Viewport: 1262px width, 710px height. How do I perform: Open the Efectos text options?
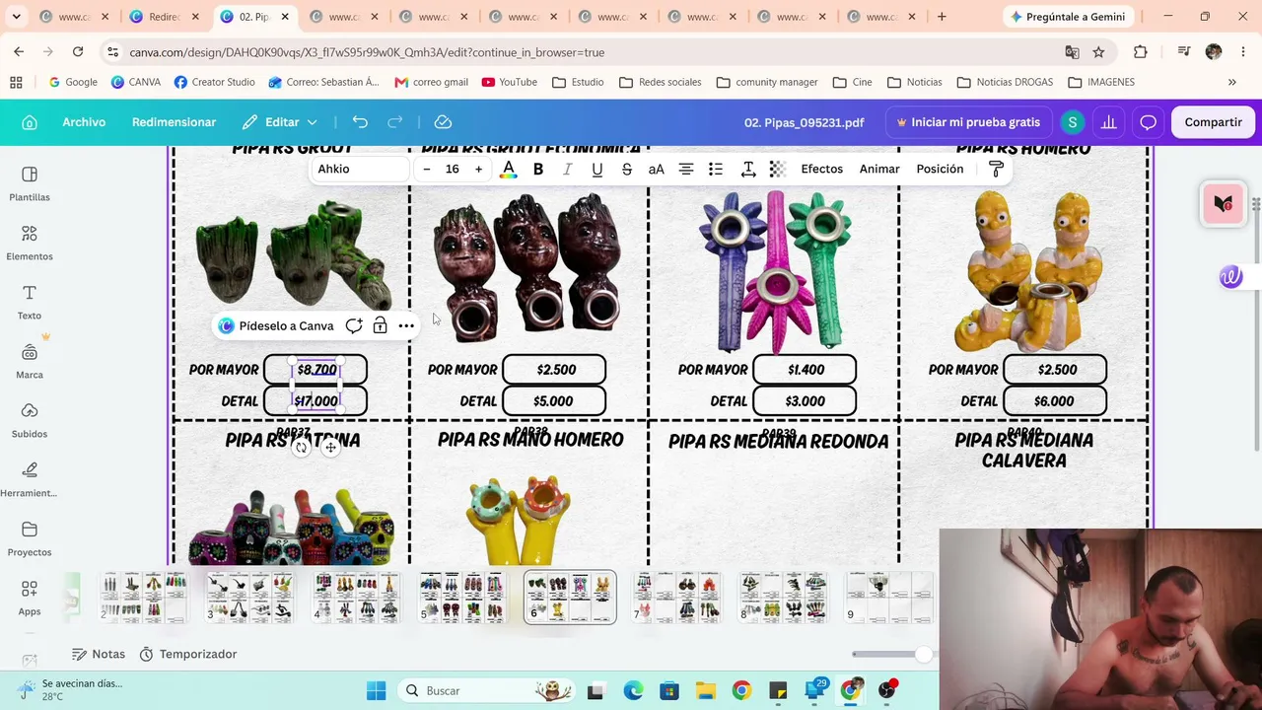tap(821, 170)
